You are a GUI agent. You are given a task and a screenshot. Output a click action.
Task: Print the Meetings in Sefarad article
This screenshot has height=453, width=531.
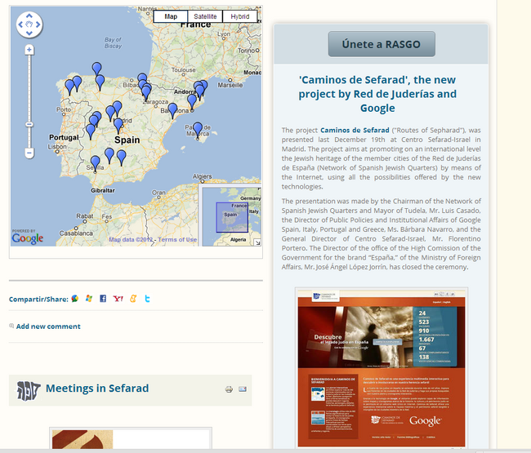point(229,389)
